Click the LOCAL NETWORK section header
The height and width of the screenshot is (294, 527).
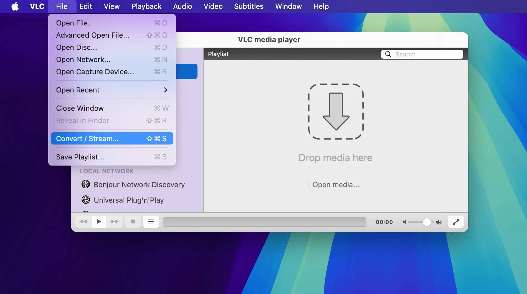coord(107,171)
